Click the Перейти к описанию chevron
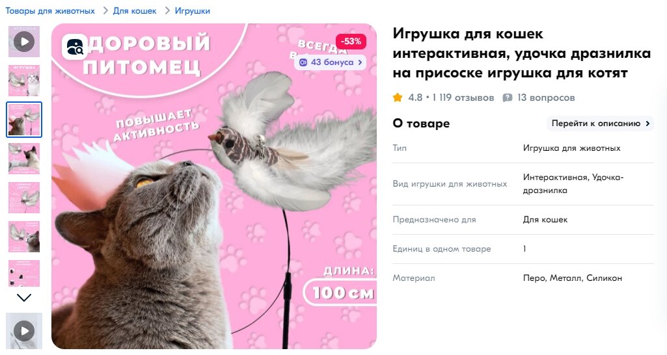Image resolution: width=667 pixels, height=355 pixels. tap(647, 124)
